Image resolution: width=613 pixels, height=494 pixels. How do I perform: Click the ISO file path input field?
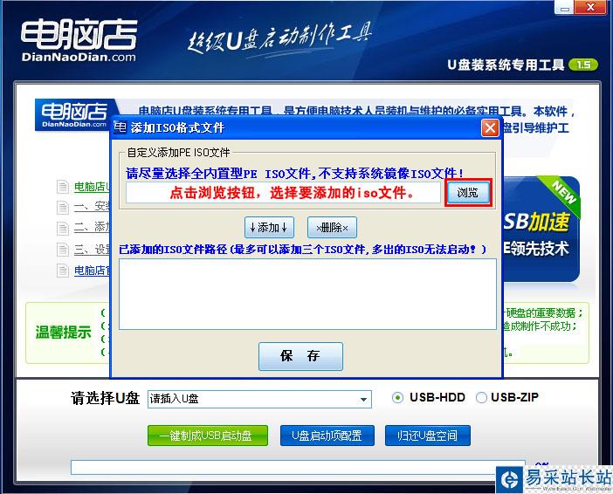[283, 192]
